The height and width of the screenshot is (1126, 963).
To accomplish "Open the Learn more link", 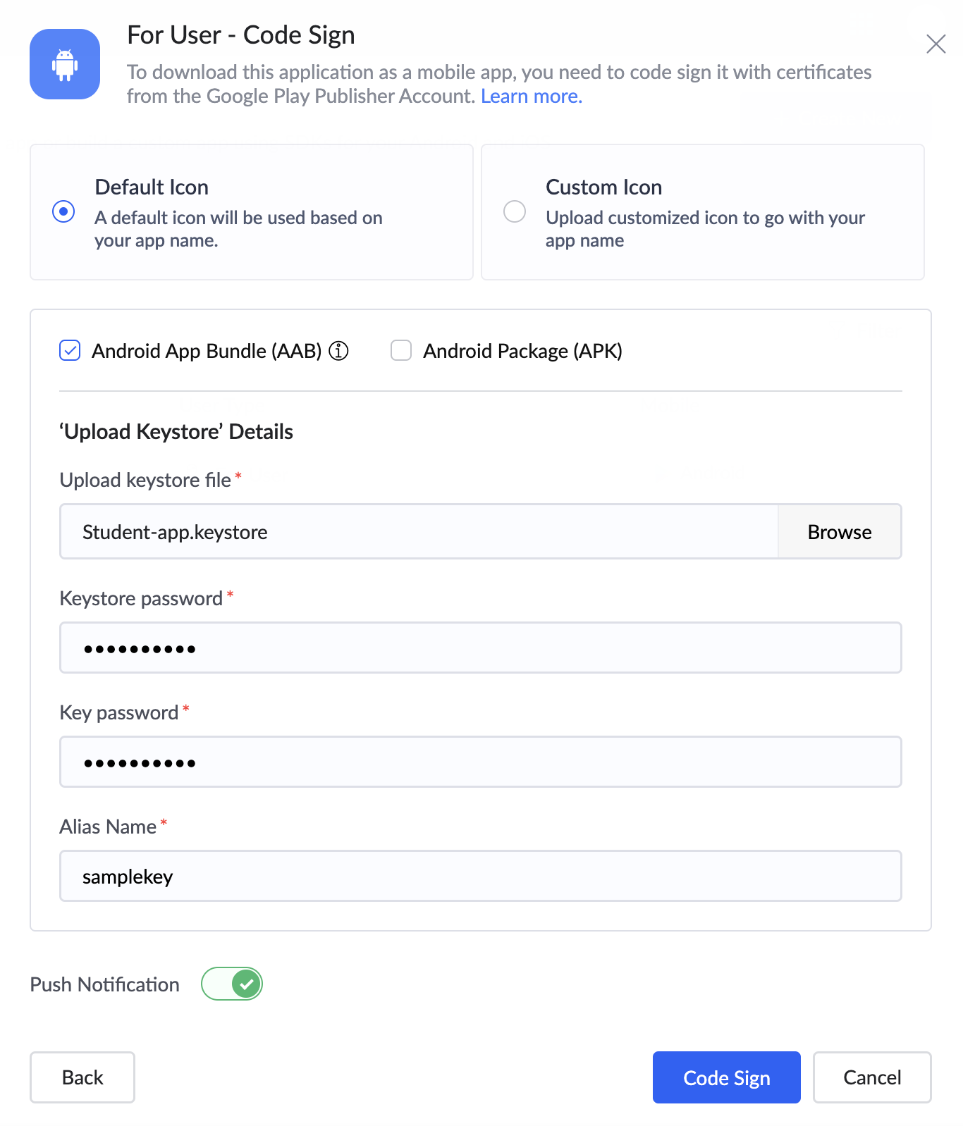I will tap(532, 97).
